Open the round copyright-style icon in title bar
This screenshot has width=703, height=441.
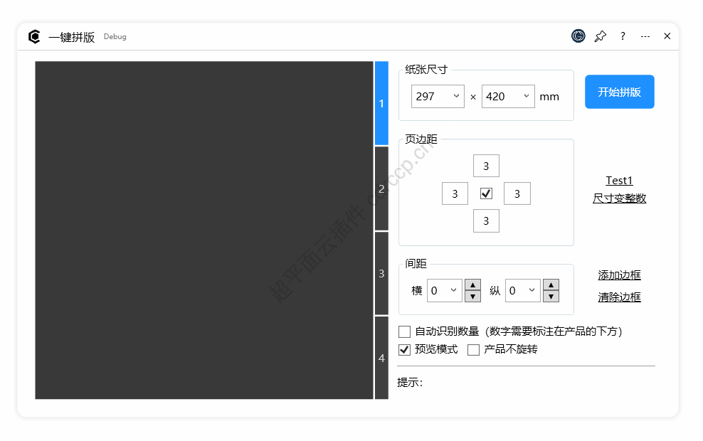(578, 36)
